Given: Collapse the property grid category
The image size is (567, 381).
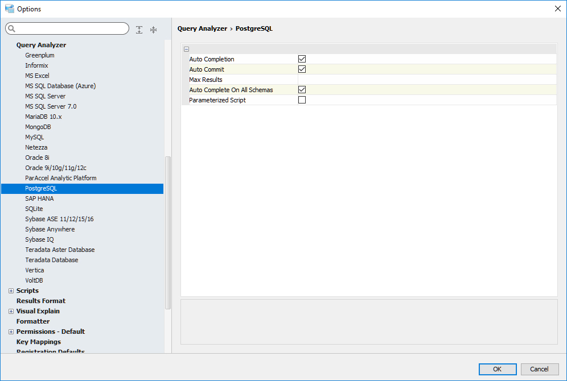Looking at the screenshot, I should pyautogui.click(x=186, y=49).
